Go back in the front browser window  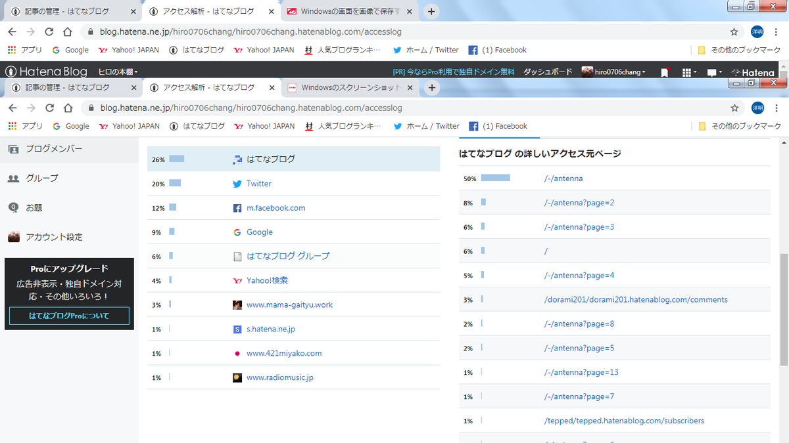point(12,108)
